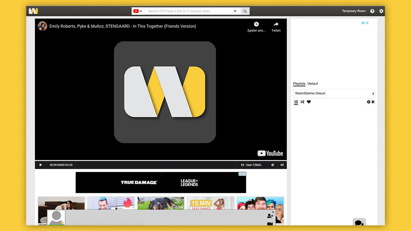Open playlist settings gear icon
This screenshot has width=411, height=231.
click(368, 102)
